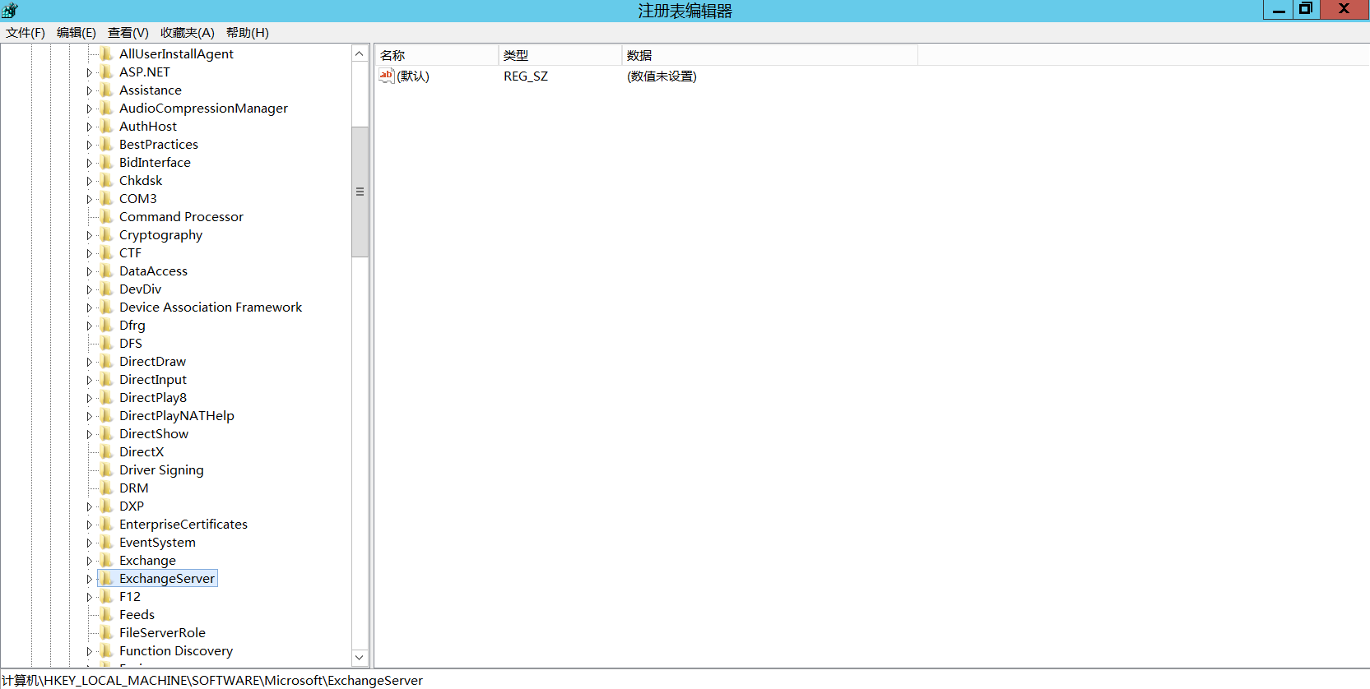Click the tree scrollbar down arrow
Screen dimensions: 1370x689
coord(360,658)
